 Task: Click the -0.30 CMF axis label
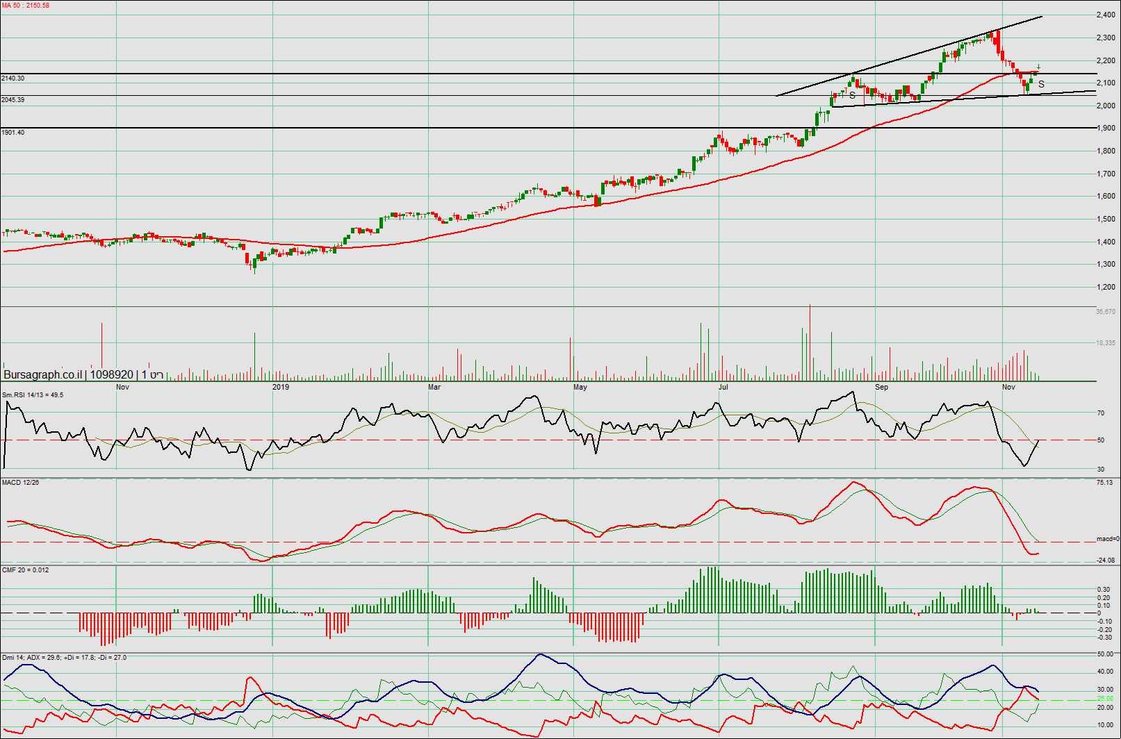pos(1104,637)
